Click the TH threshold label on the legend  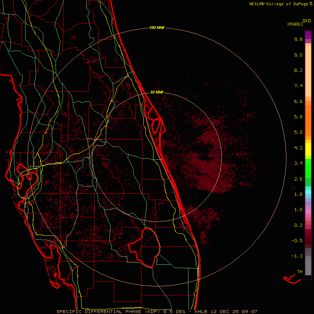click(x=299, y=271)
